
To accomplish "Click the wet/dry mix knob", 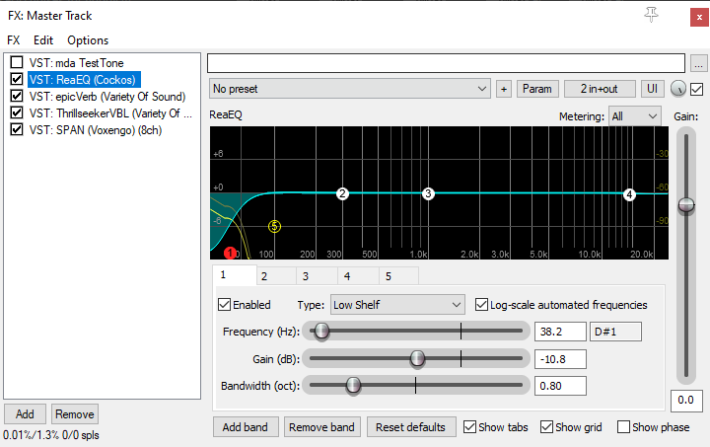I will pos(677,89).
